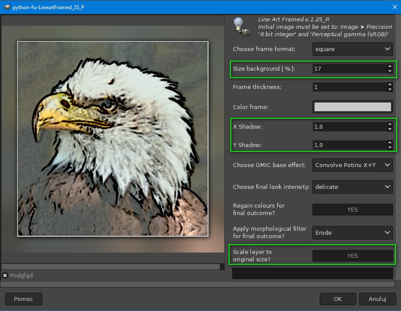Image resolution: width=401 pixels, height=311 pixels.
Task: Click the eagle preview image
Action: point(113,139)
